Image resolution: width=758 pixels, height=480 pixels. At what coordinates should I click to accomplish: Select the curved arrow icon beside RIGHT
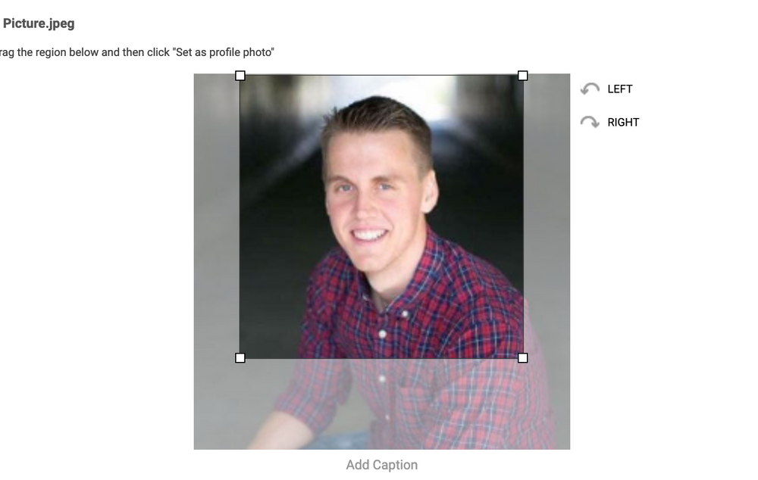pos(590,120)
